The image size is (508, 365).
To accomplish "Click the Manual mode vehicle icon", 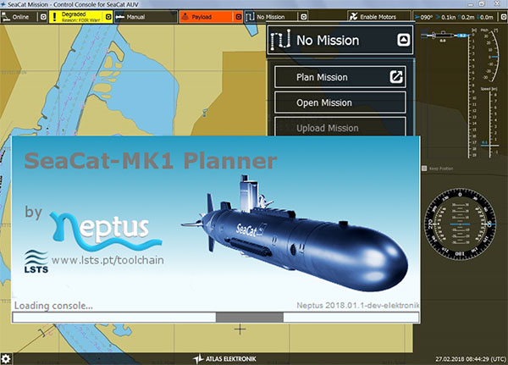I will (x=120, y=17).
